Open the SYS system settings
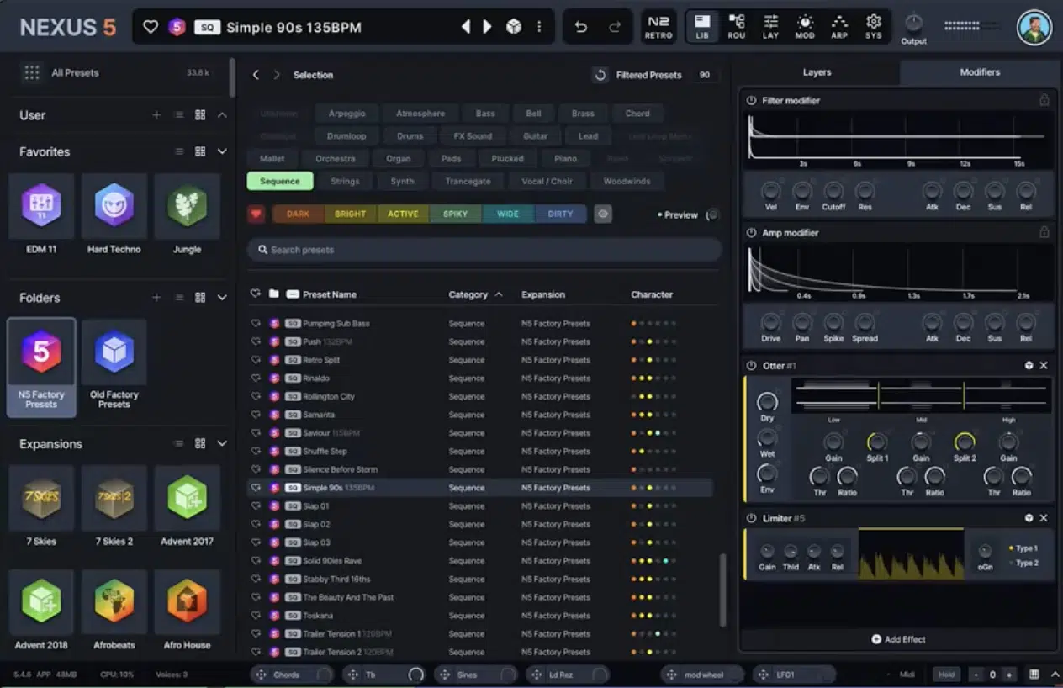The height and width of the screenshot is (688, 1063). [x=874, y=26]
